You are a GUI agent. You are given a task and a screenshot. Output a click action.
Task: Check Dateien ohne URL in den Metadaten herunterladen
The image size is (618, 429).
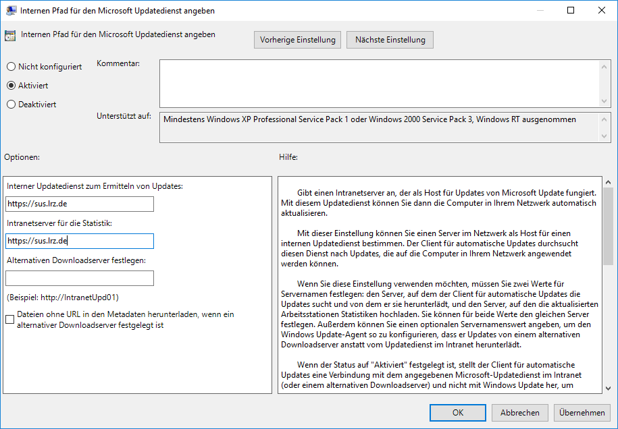9,320
